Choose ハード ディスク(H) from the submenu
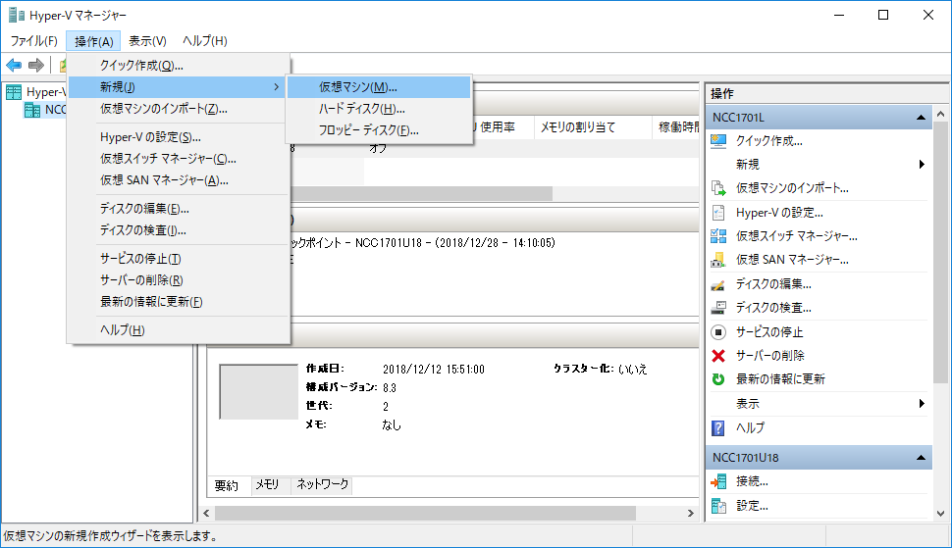Viewport: 952px width, 548px height. point(379,109)
